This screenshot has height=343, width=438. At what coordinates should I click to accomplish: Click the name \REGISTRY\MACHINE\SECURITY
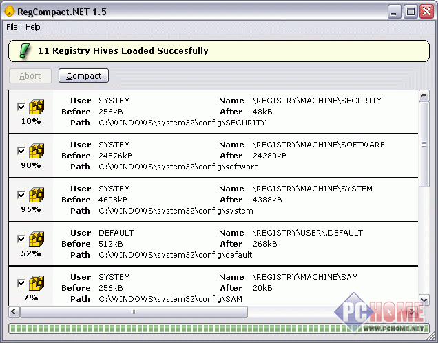tap(317, 101)
